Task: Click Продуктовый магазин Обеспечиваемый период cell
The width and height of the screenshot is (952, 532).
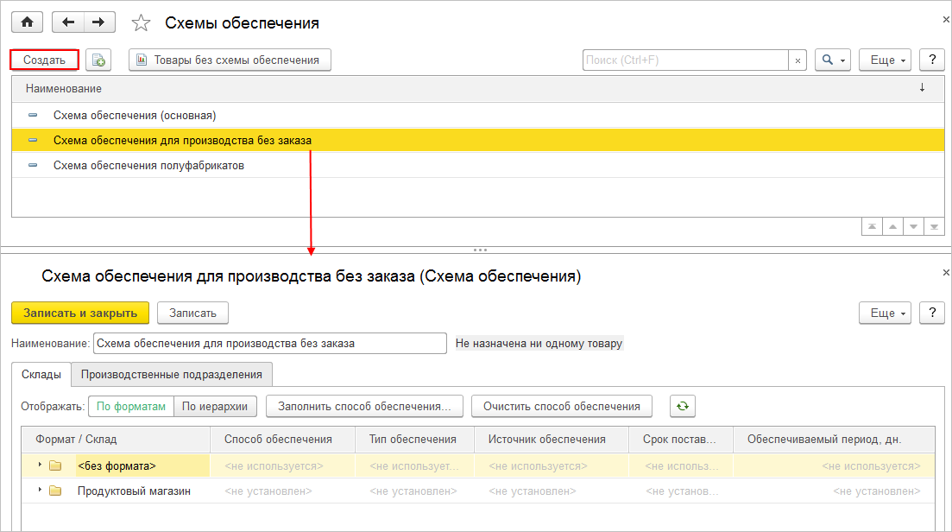Action: point(835,491)
